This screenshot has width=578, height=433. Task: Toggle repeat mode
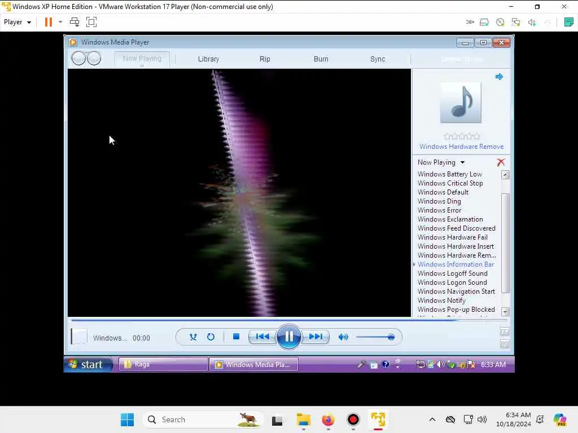coord(211,337)
